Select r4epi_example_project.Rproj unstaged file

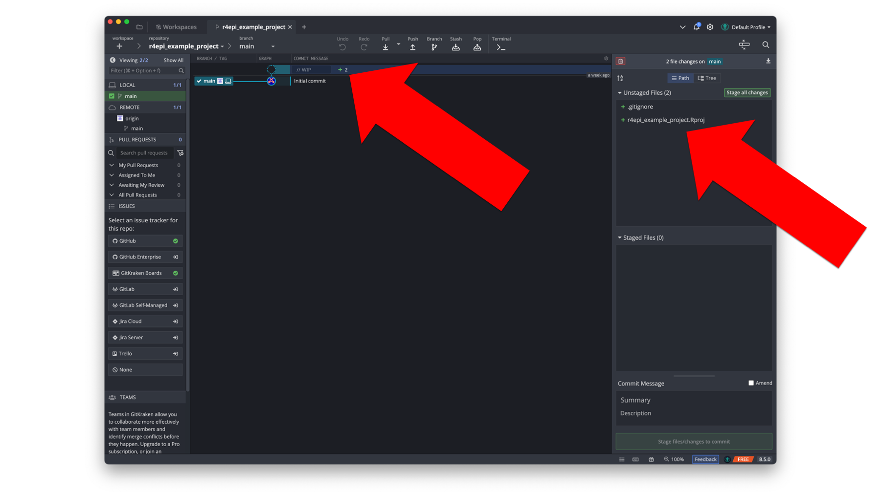[694, 120]
